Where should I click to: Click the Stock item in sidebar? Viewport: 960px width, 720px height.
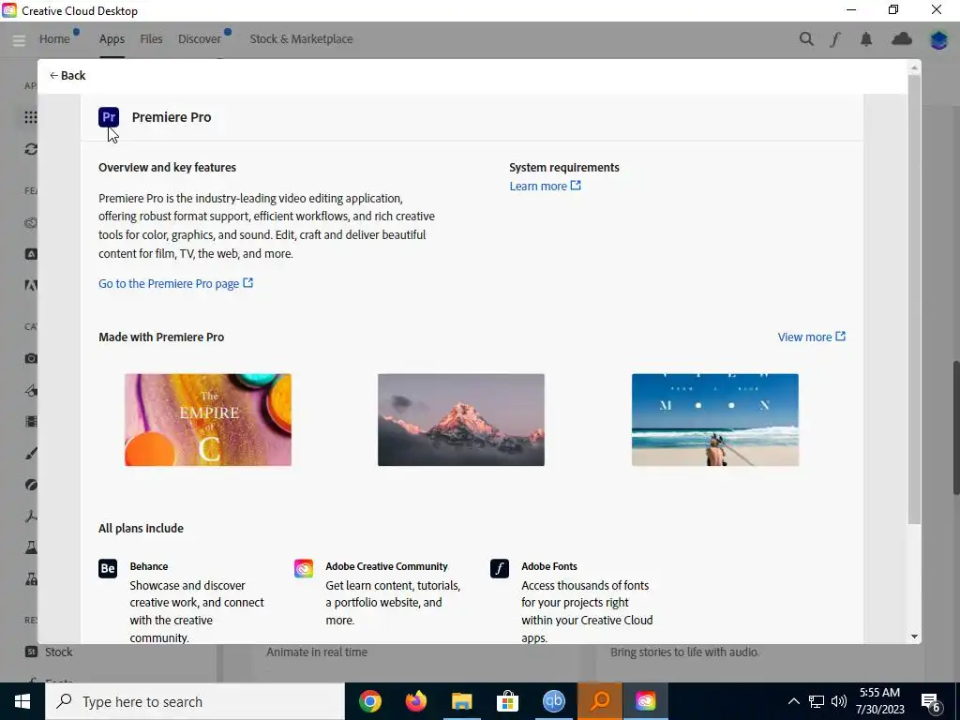click(49, 652)
